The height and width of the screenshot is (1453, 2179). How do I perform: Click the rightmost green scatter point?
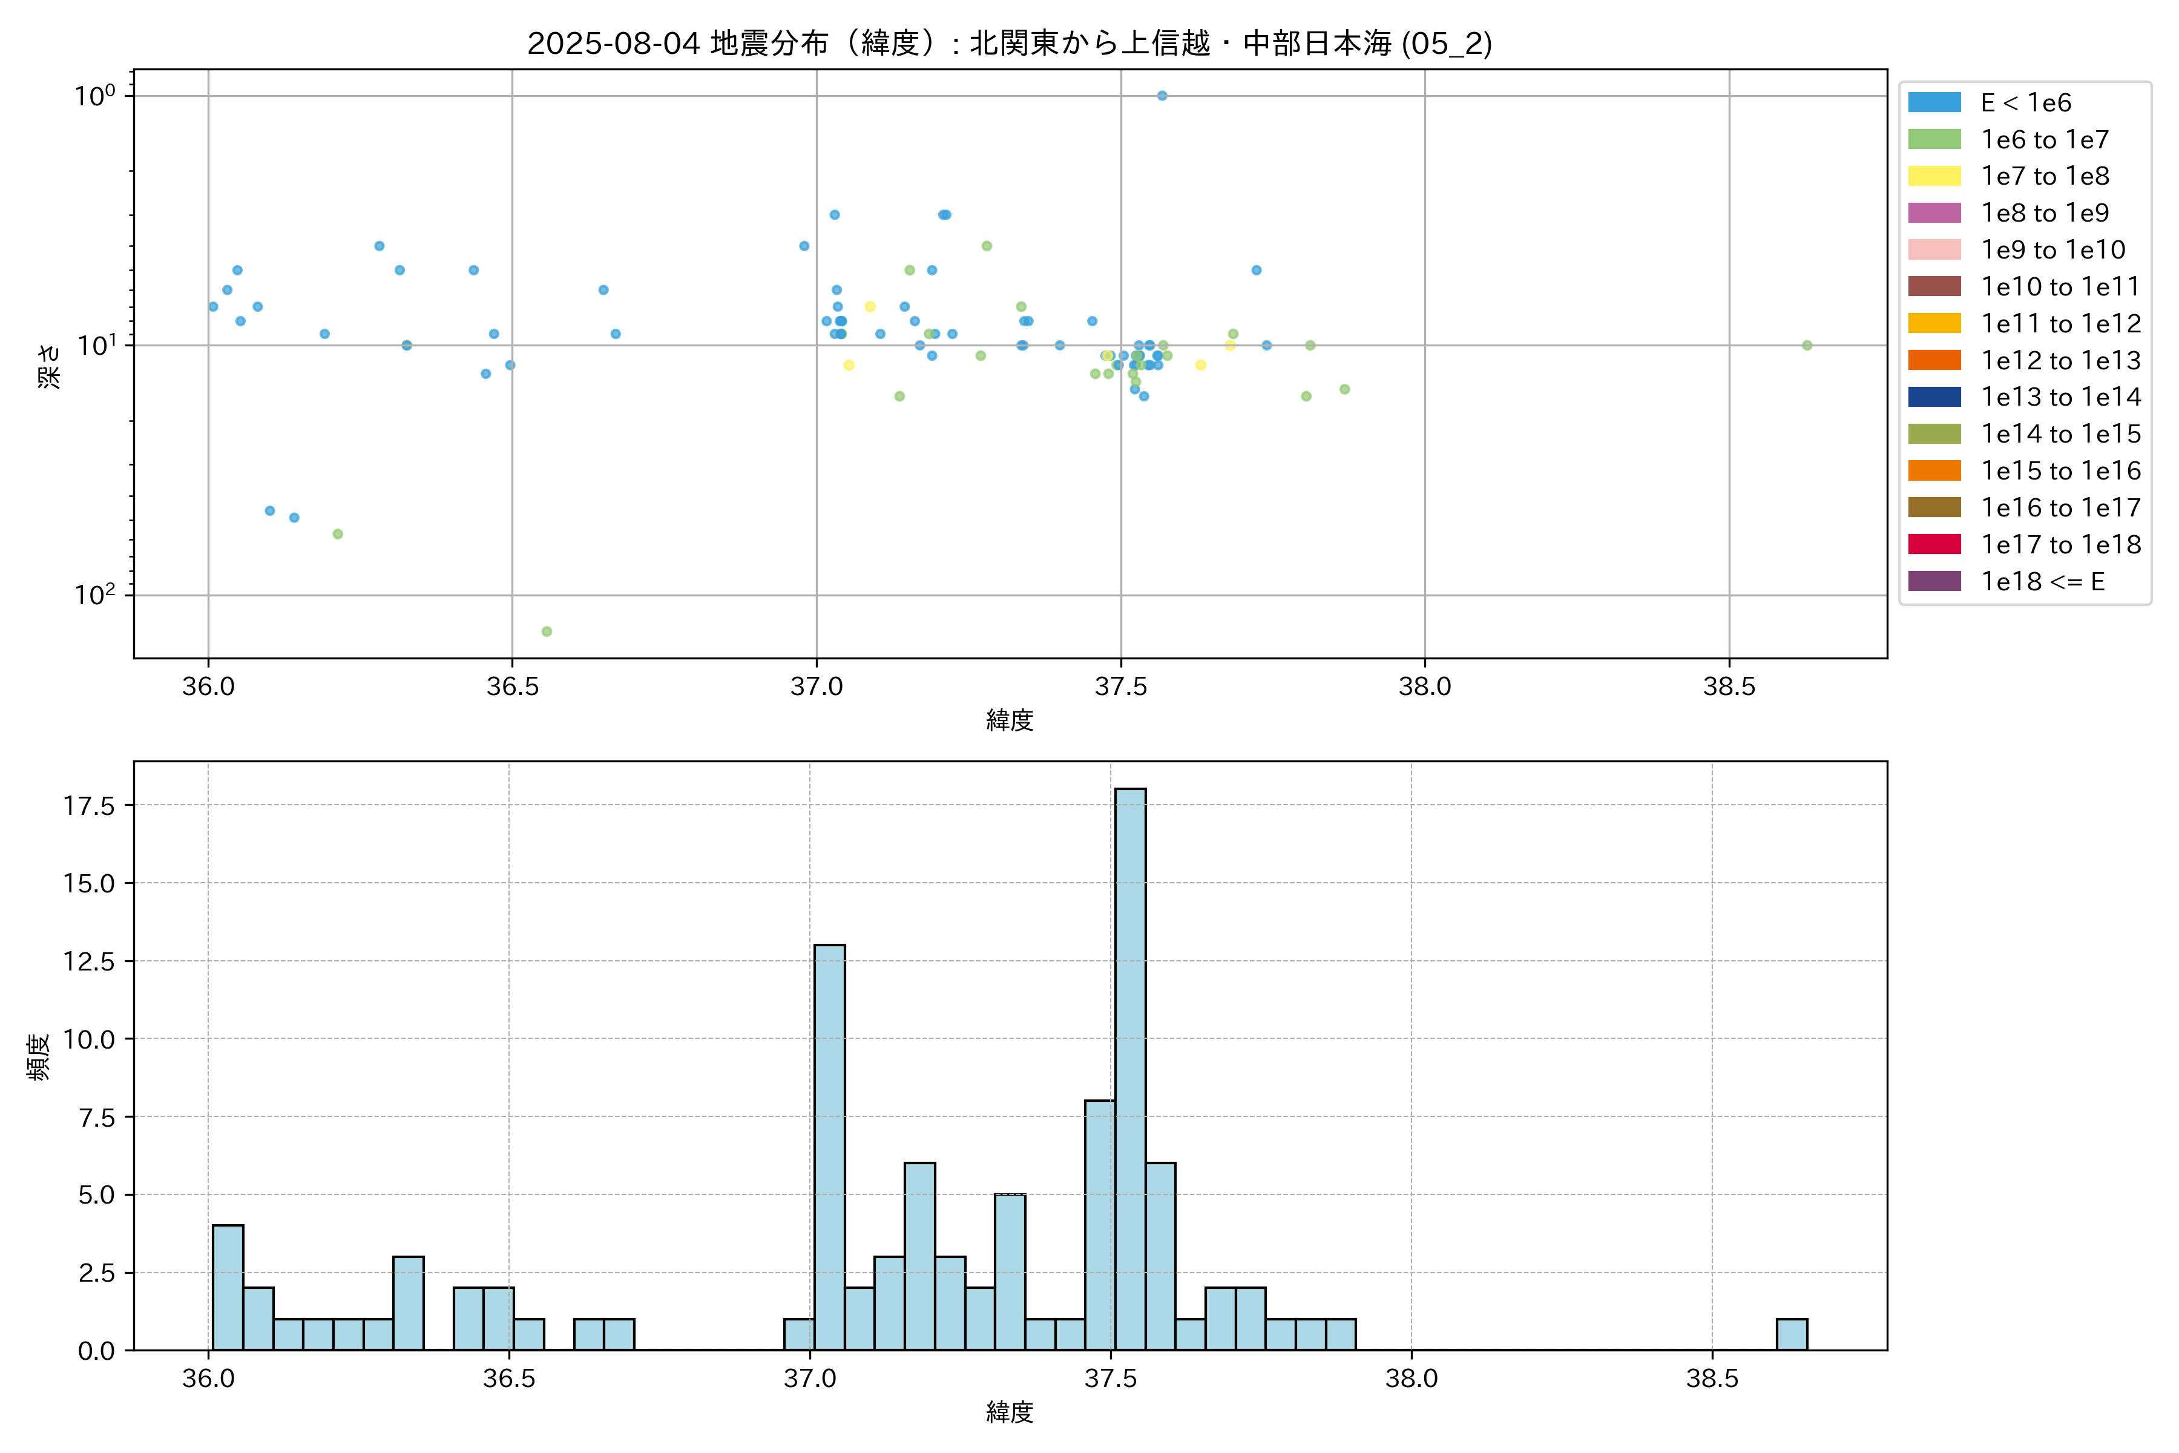pos(1807,346)
